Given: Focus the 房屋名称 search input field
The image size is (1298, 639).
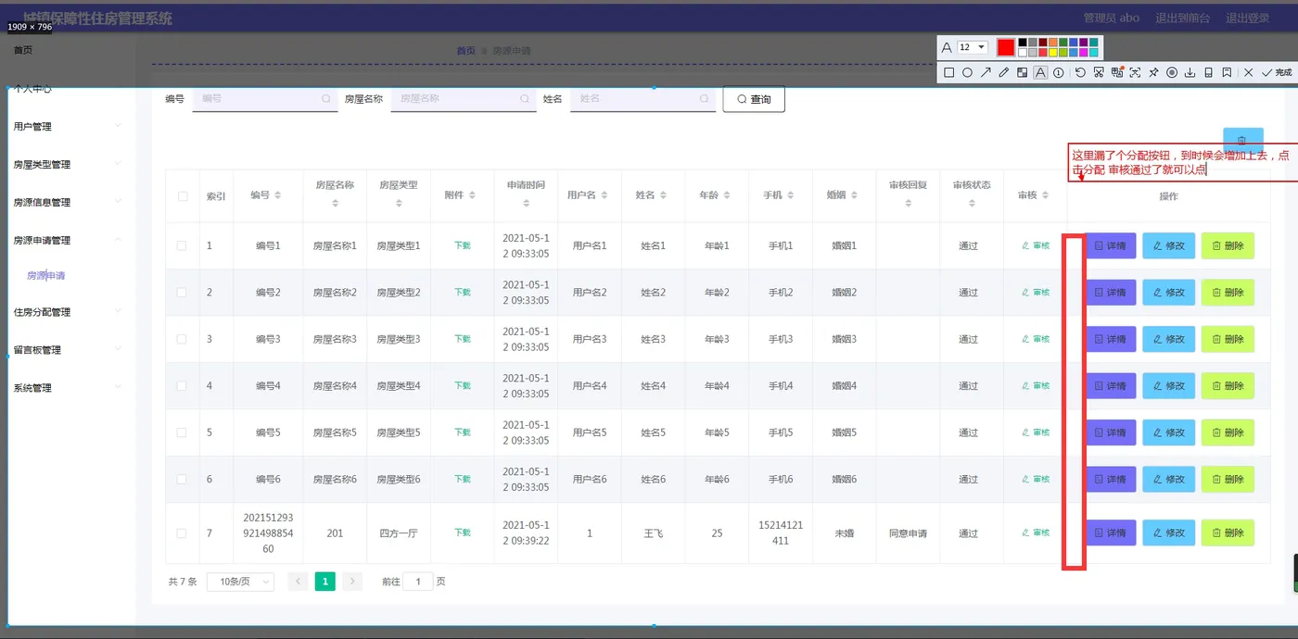Looking at the screenshot, I should (464, 98).
